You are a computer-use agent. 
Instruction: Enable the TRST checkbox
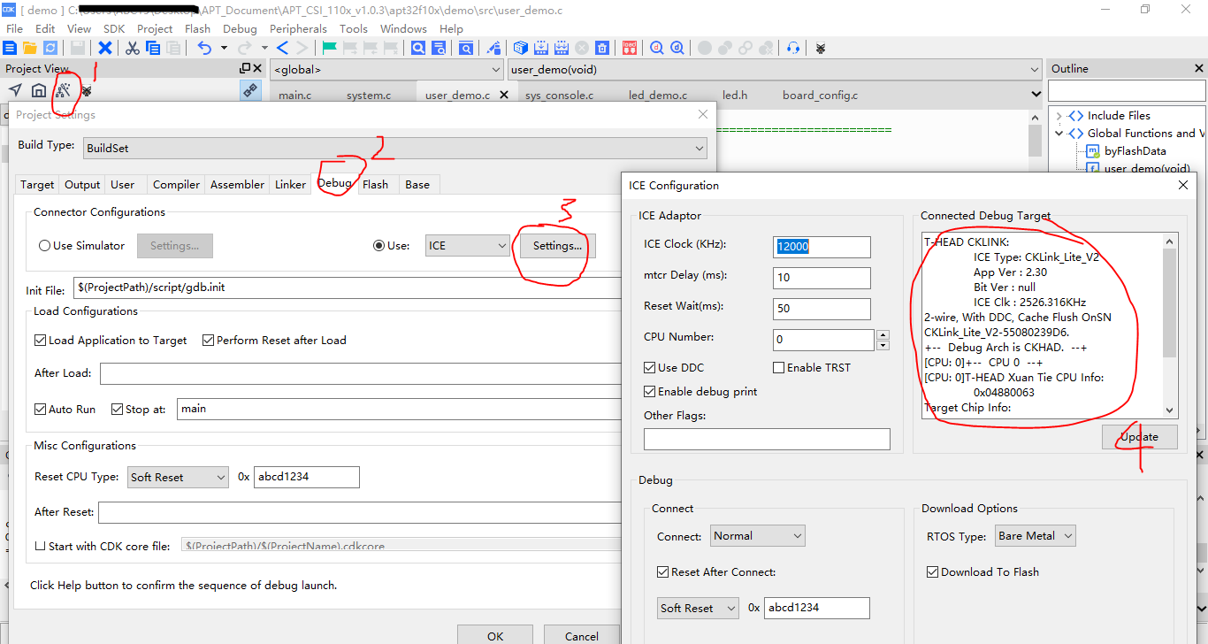(x=779, y=368)
